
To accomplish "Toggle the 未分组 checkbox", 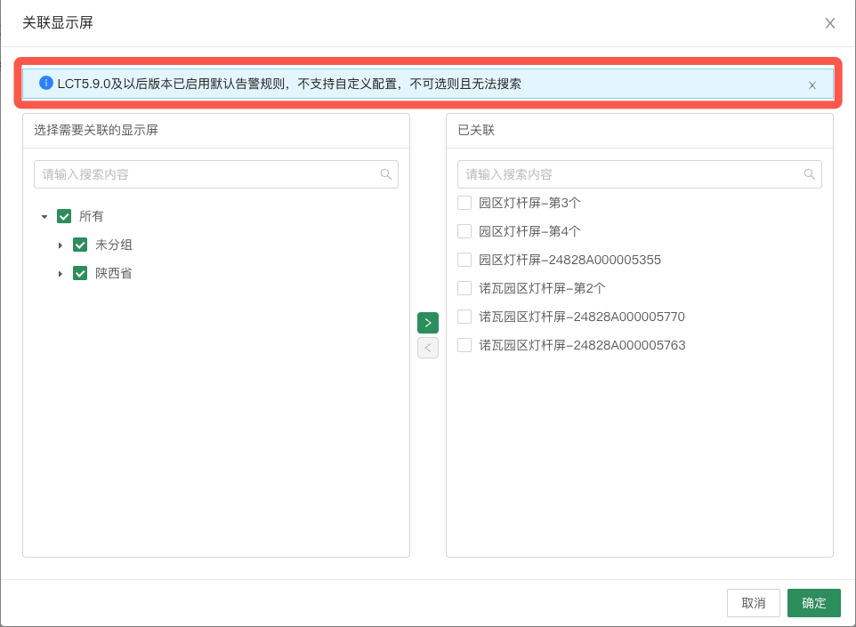I will coord(80,245).
